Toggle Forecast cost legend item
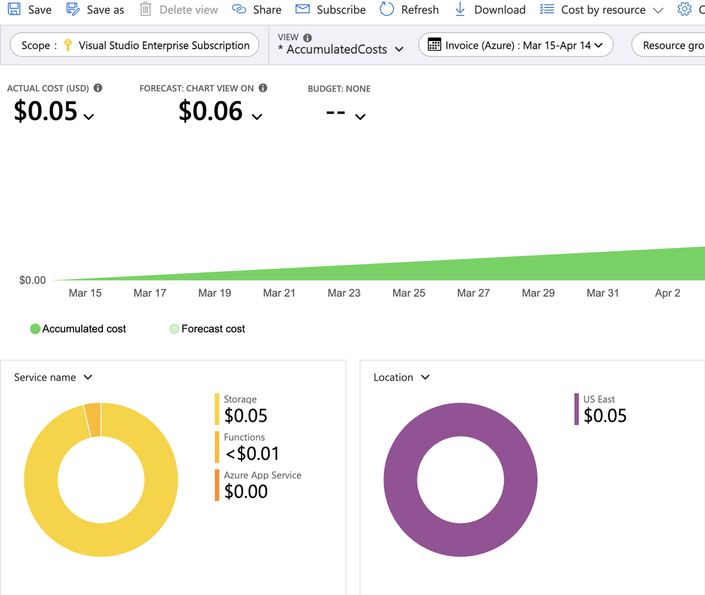This screenshot has height=595, width=705. pos(207,329)
